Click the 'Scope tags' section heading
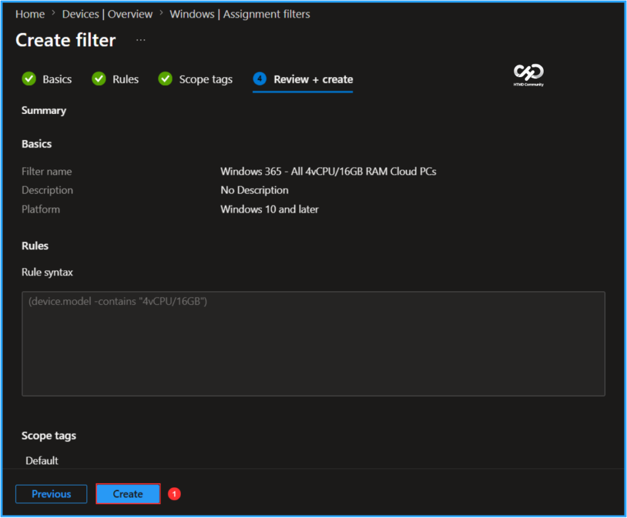Screen dimensions: 627x518 [x=49, y=435]
